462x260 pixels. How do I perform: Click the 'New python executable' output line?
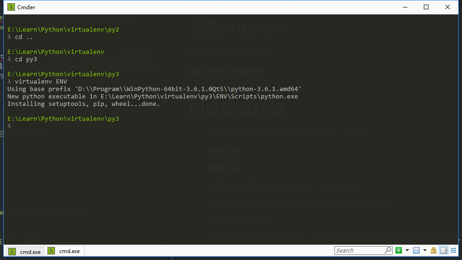coord(153,97)
